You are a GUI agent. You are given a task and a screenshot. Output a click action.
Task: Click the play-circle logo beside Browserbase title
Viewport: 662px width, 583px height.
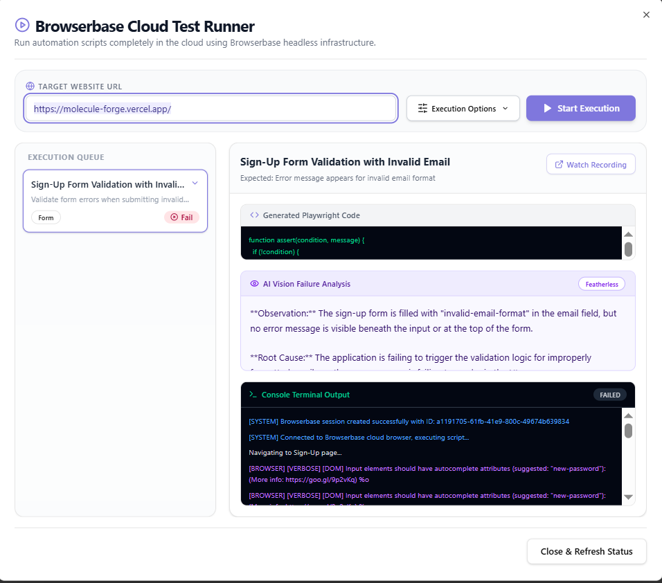(22, 26)
